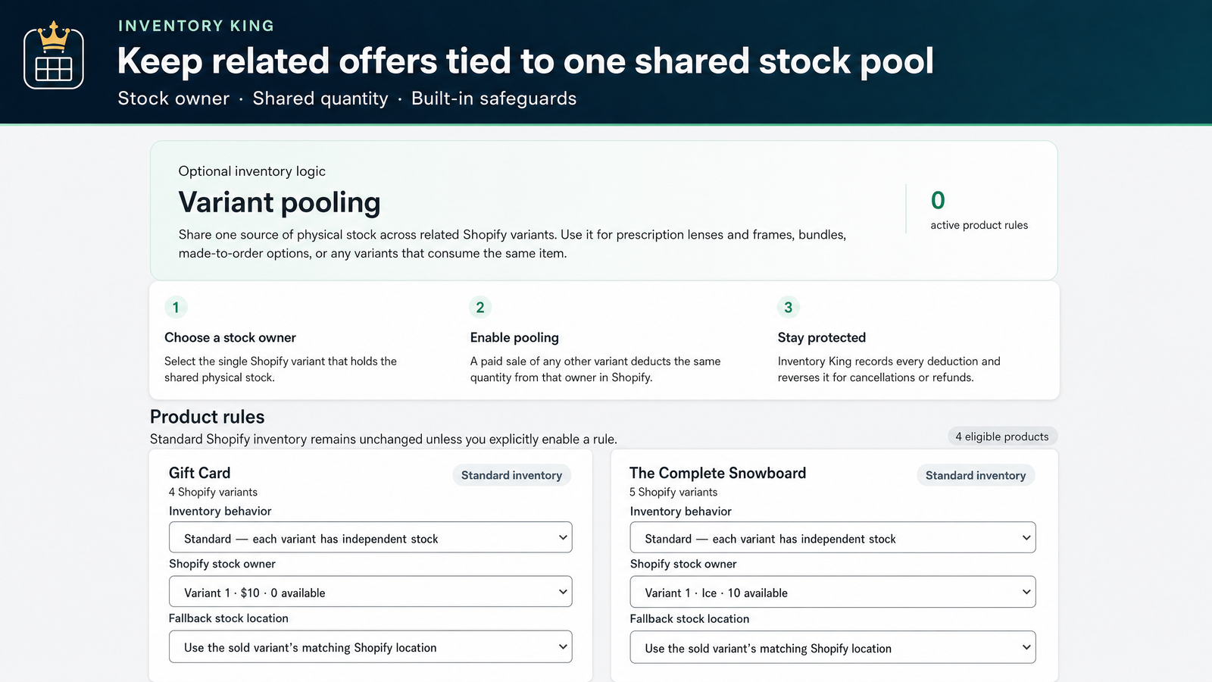Click the step 3 number badge
The width and height of the screenshot is (1212, 682).
789,307
